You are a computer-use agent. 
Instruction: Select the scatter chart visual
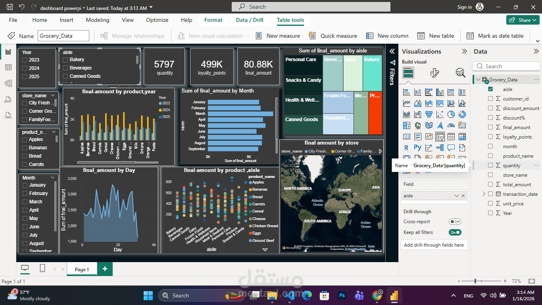440,114
